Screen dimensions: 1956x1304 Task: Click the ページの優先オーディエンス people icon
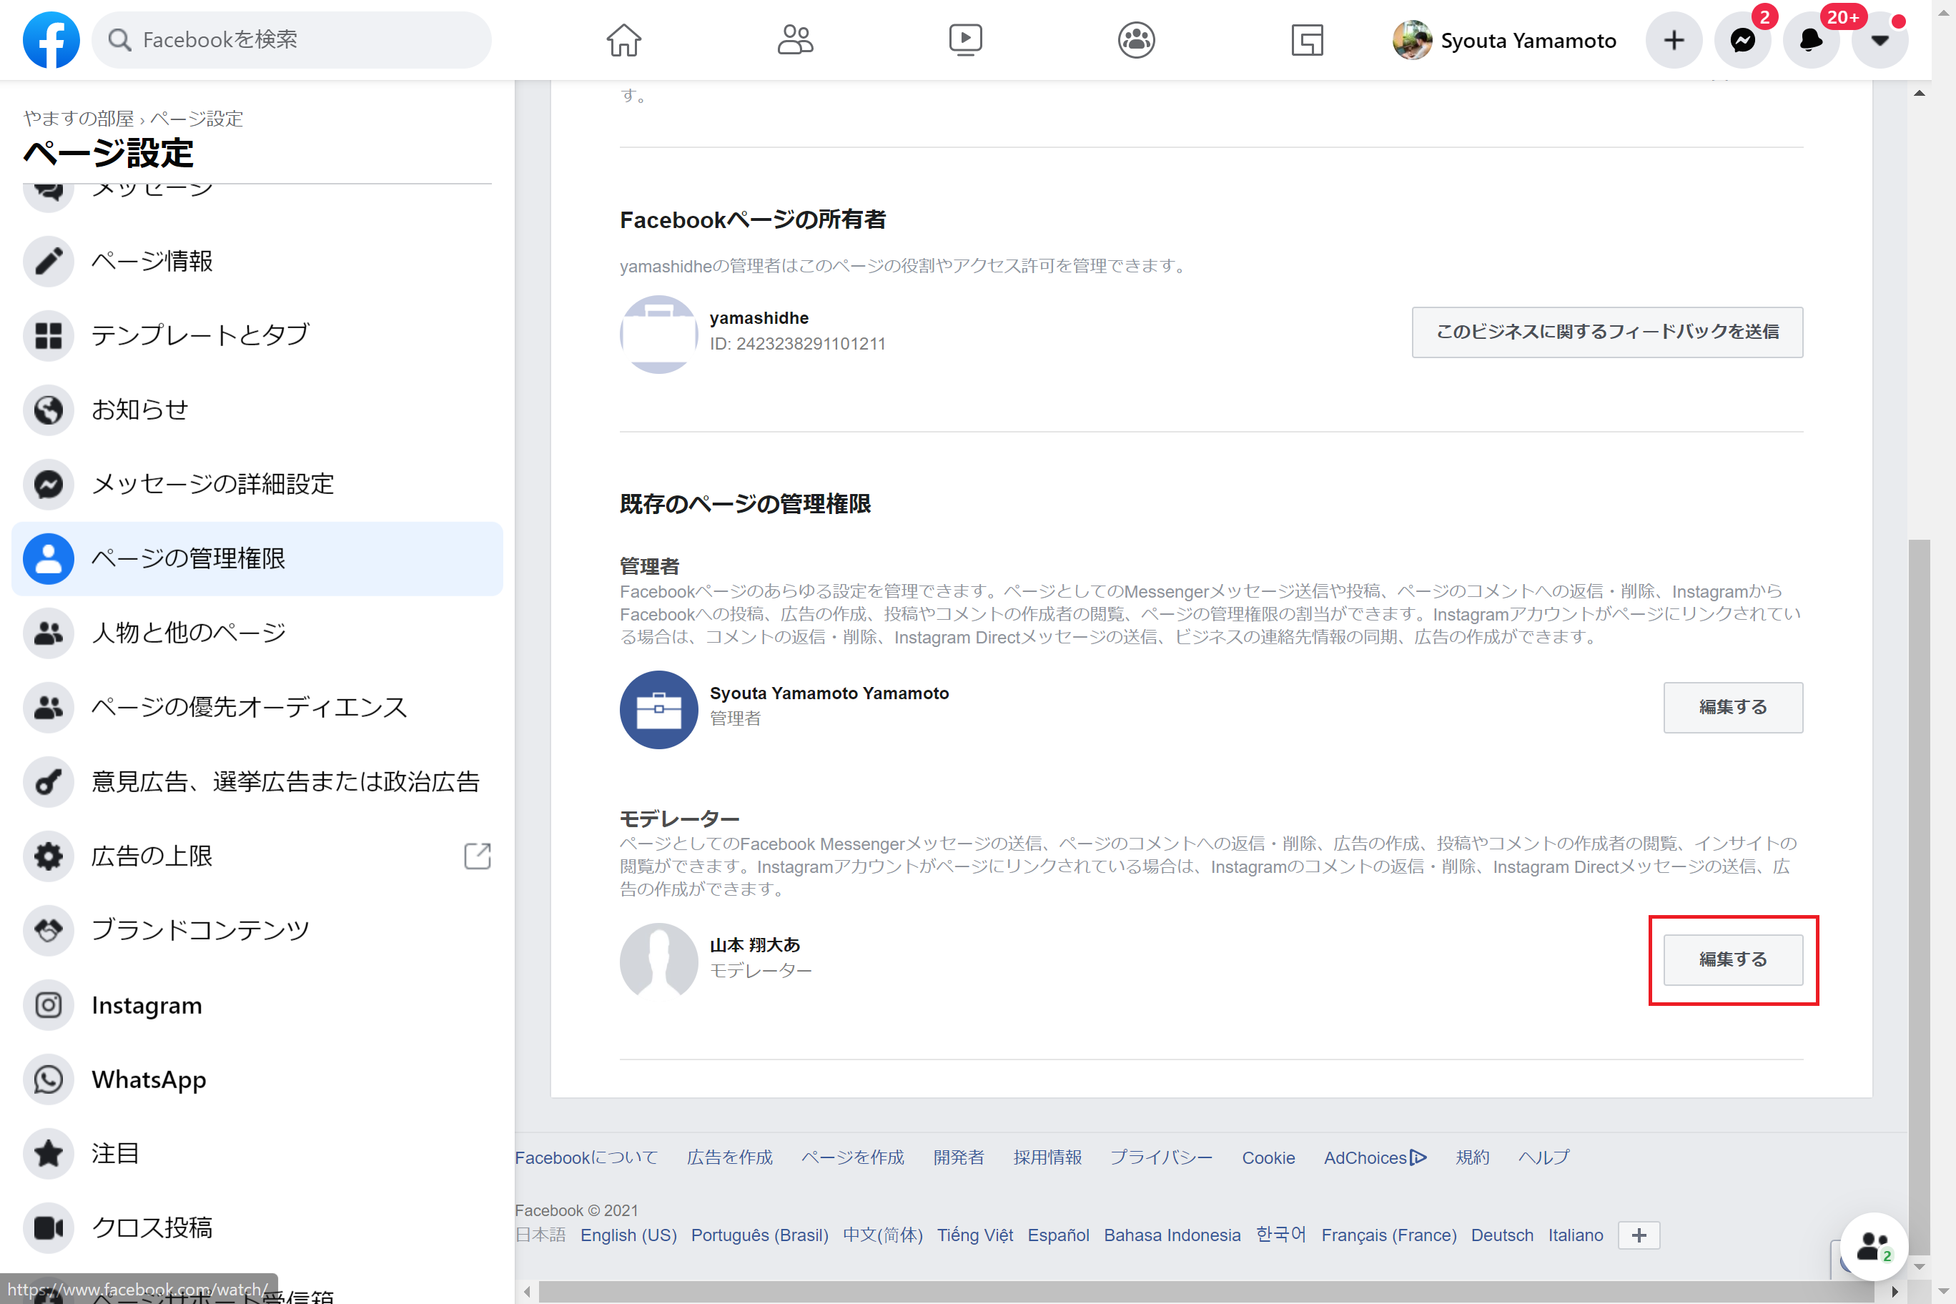(48, 708)
